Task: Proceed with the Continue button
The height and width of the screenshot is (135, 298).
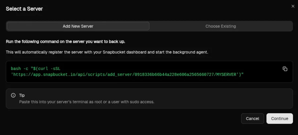Action: 279,118
